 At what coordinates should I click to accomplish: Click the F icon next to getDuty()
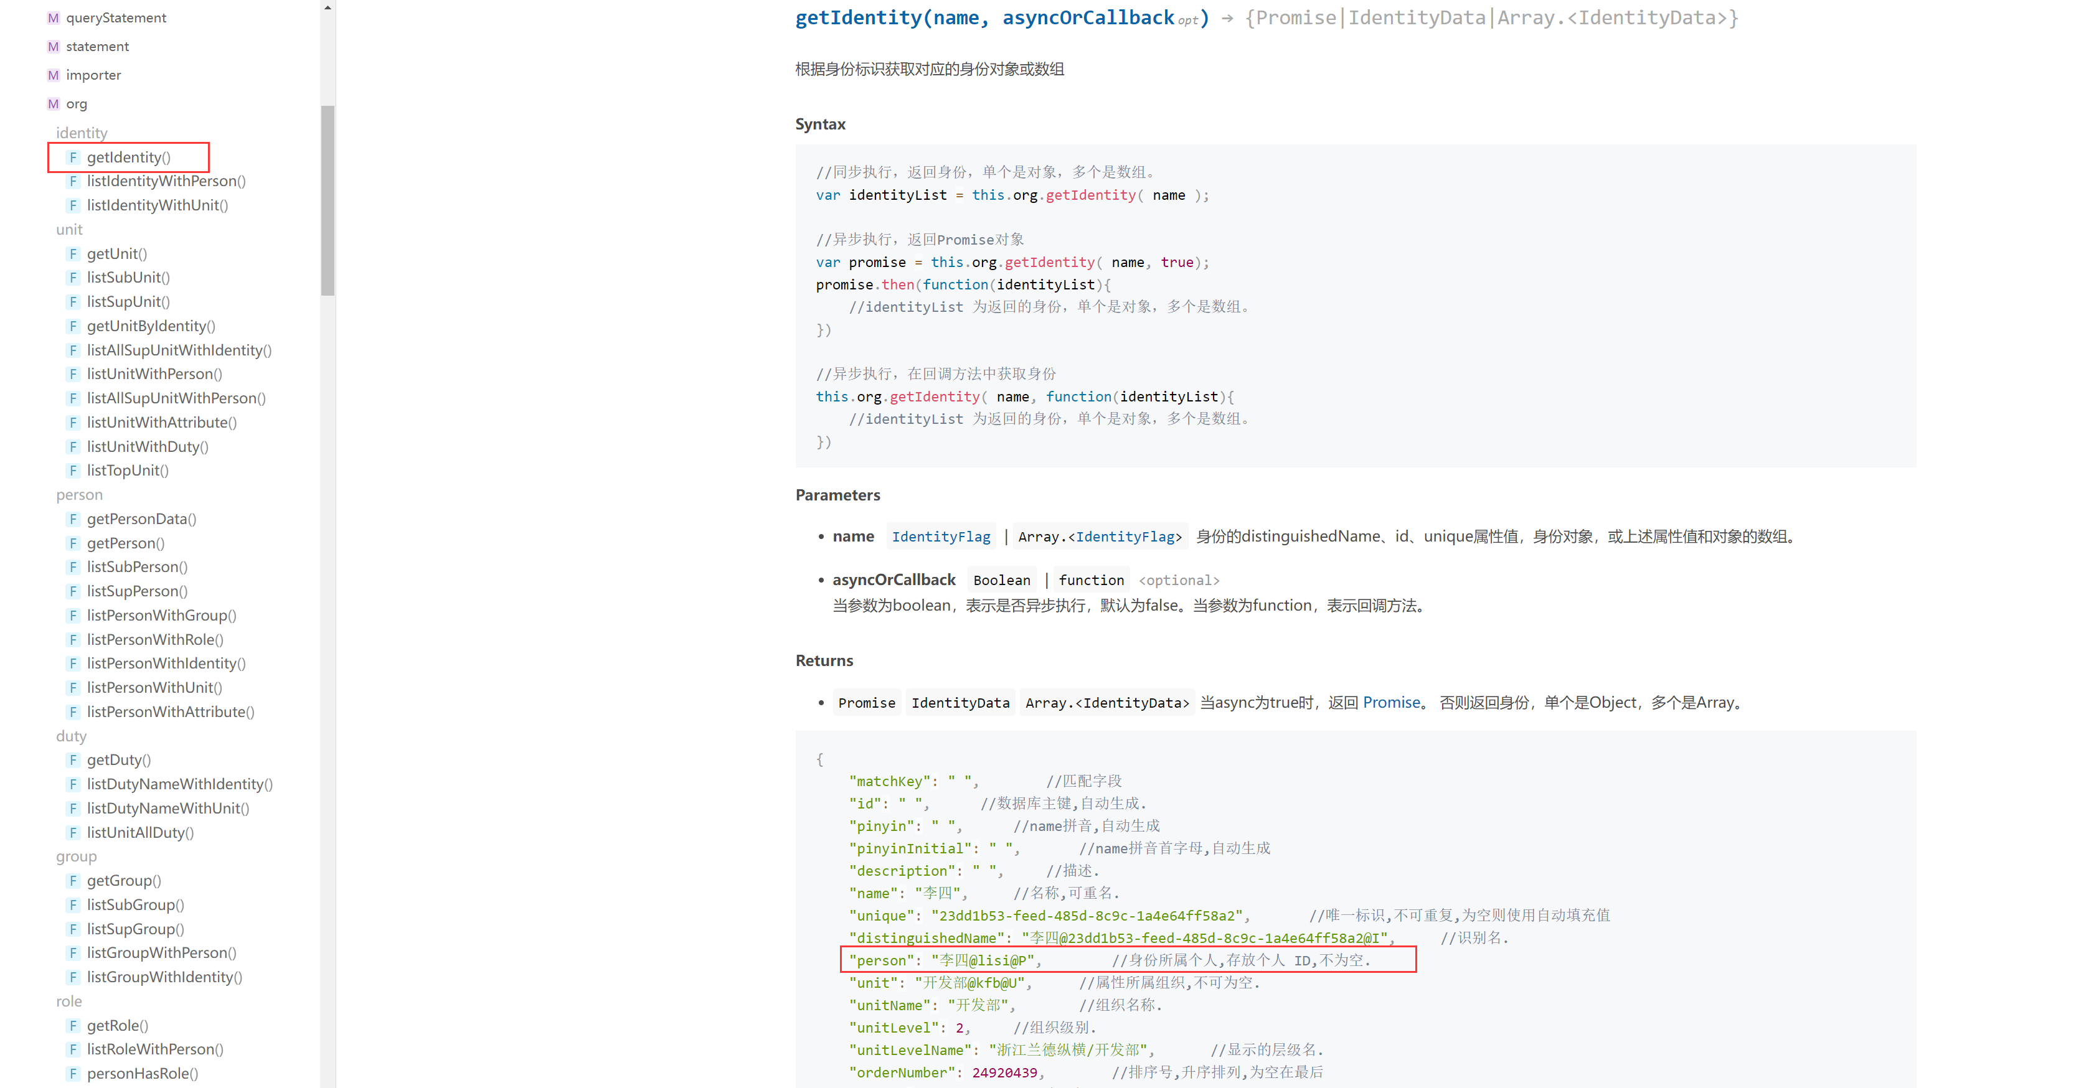(73, 760)
